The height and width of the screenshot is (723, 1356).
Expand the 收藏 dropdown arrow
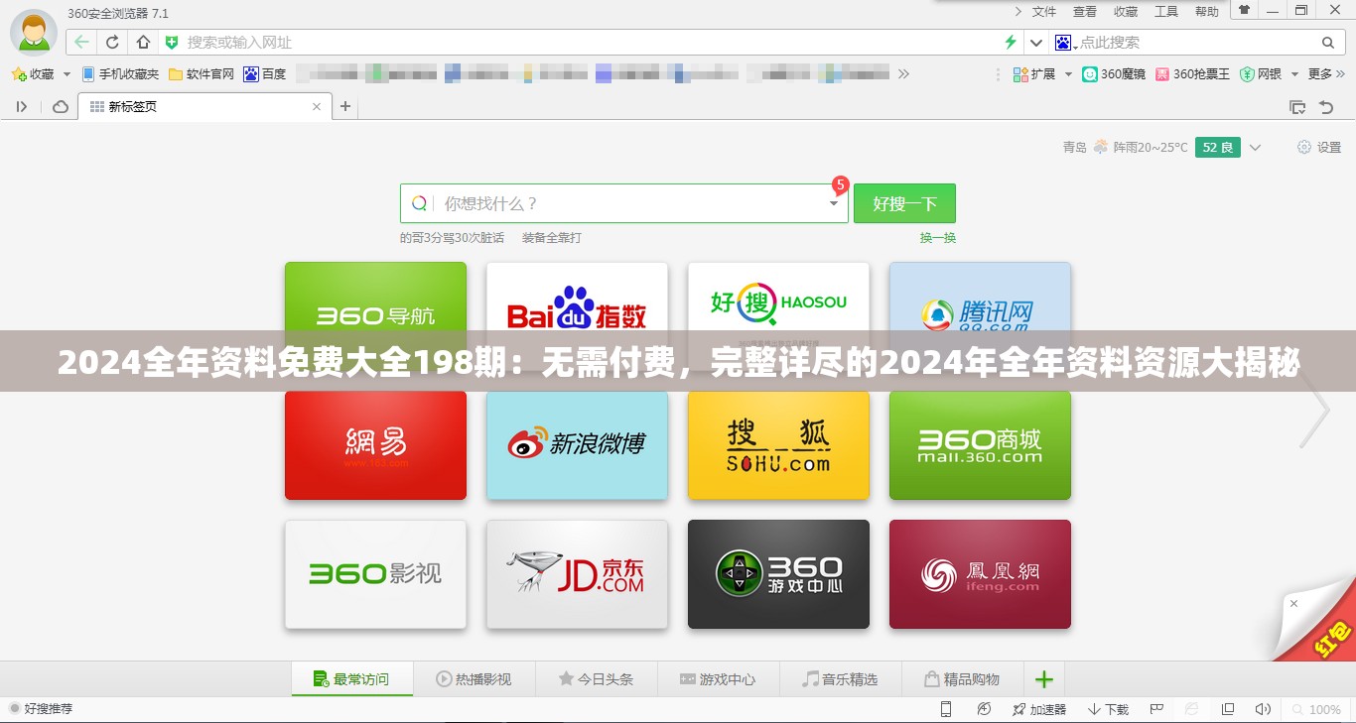point(67,74)
